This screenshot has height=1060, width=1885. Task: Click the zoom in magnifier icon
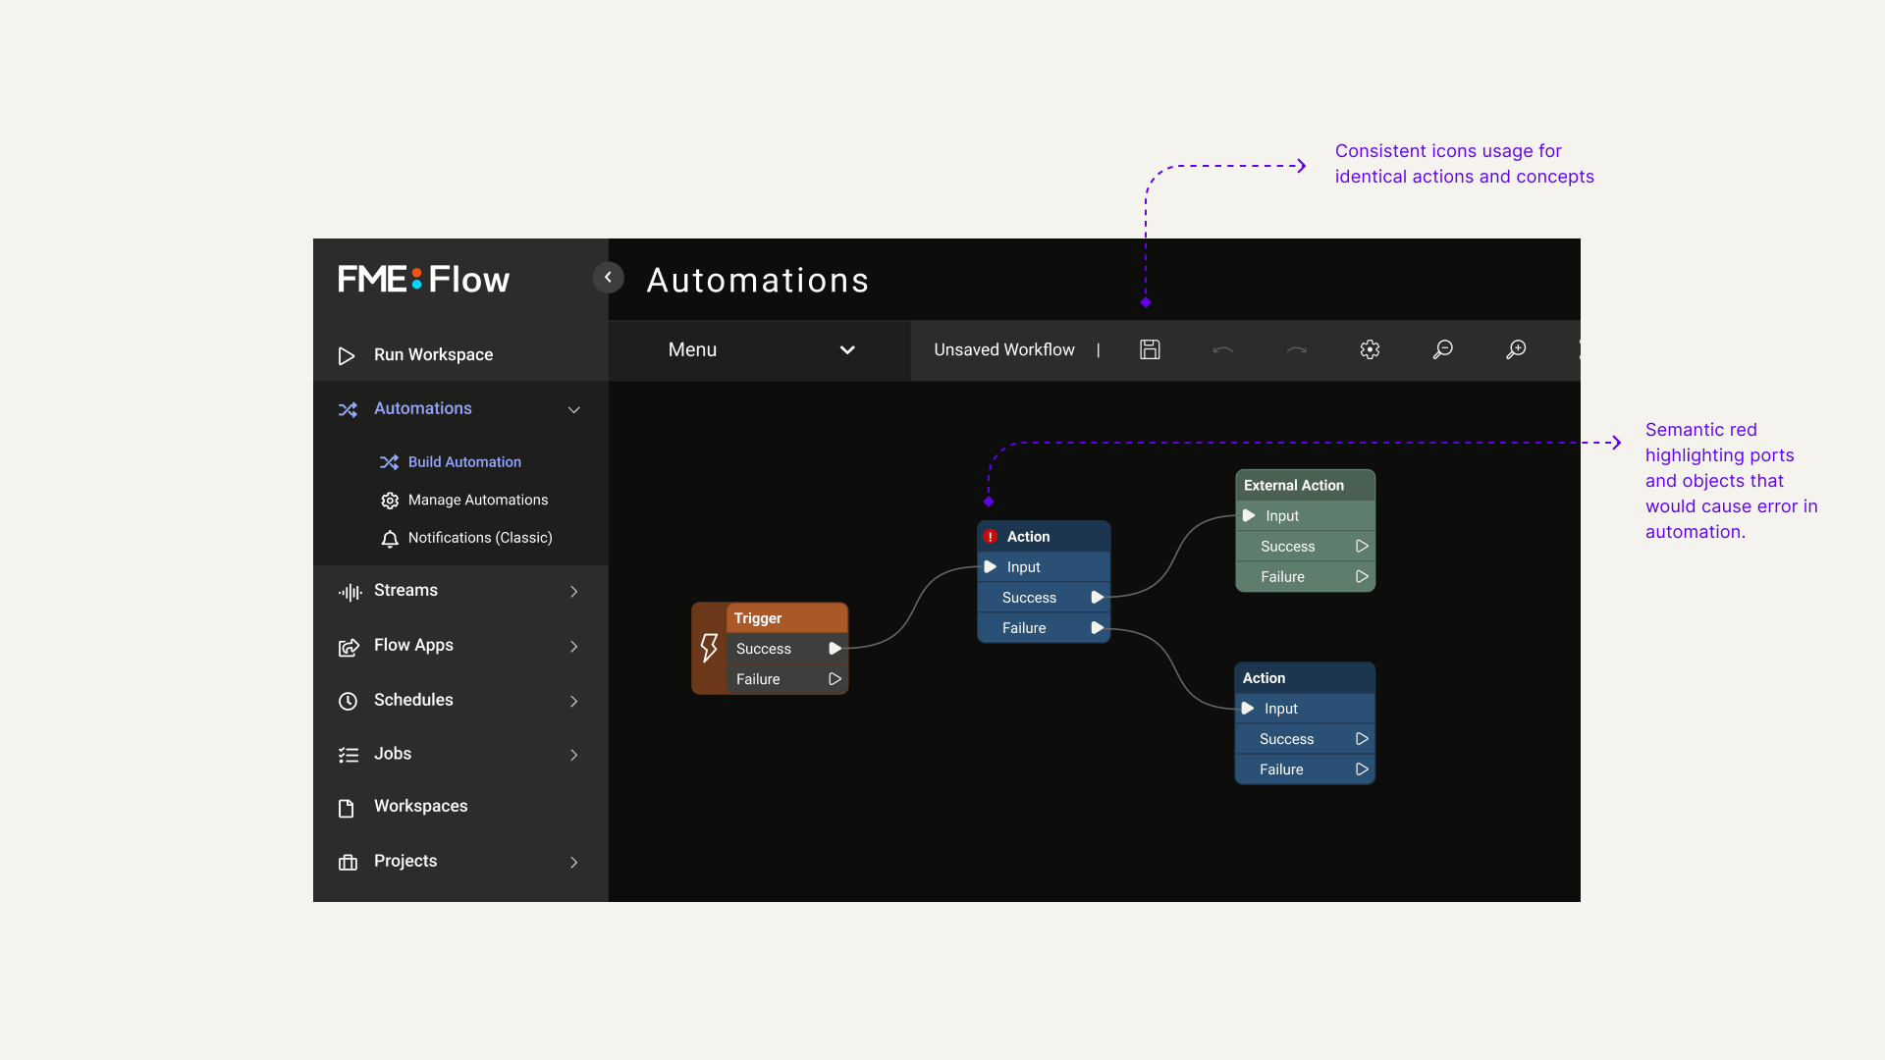tap(1516, 349)
